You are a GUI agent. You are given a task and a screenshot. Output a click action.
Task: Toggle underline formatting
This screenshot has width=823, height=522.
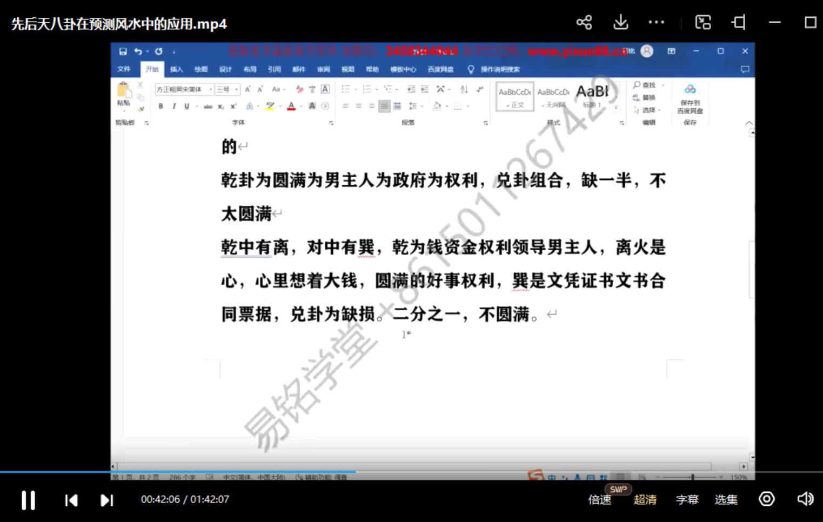pyautogui.click(x=186, y=105)
